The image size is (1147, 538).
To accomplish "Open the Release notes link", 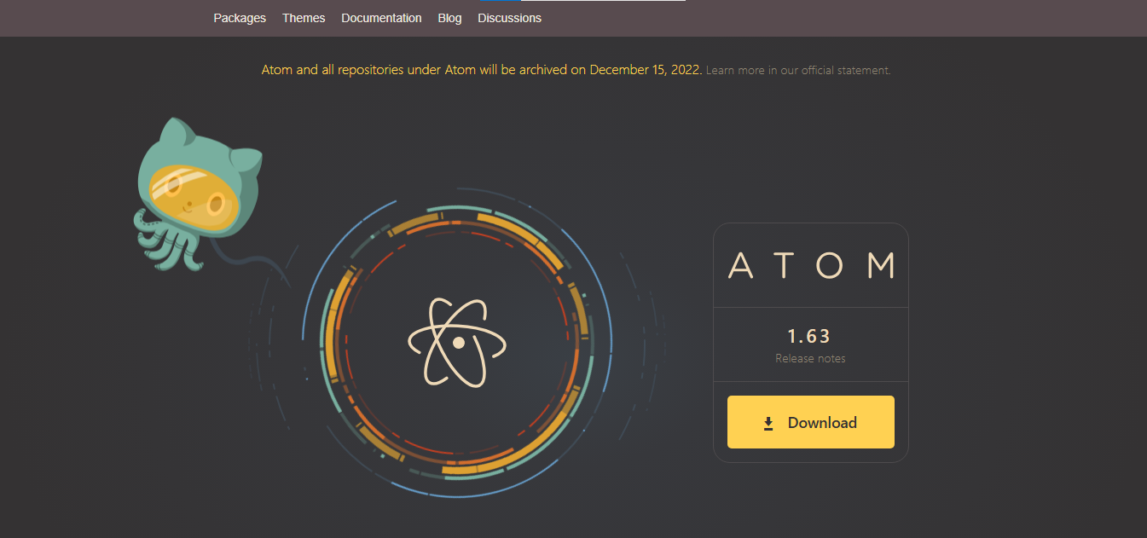I will 810,358.
